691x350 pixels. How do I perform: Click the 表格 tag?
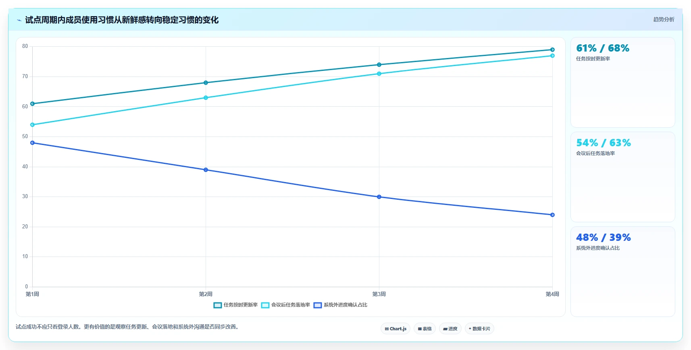click(x=425, y=329)
